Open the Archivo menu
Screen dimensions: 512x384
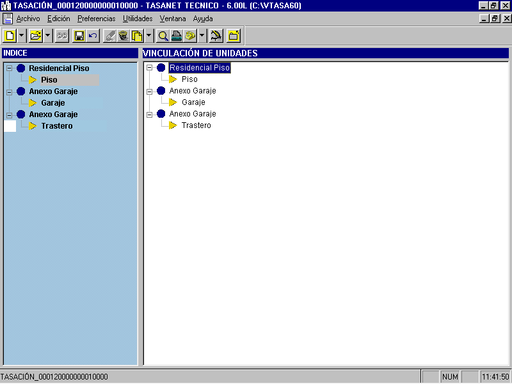(28, 19)
